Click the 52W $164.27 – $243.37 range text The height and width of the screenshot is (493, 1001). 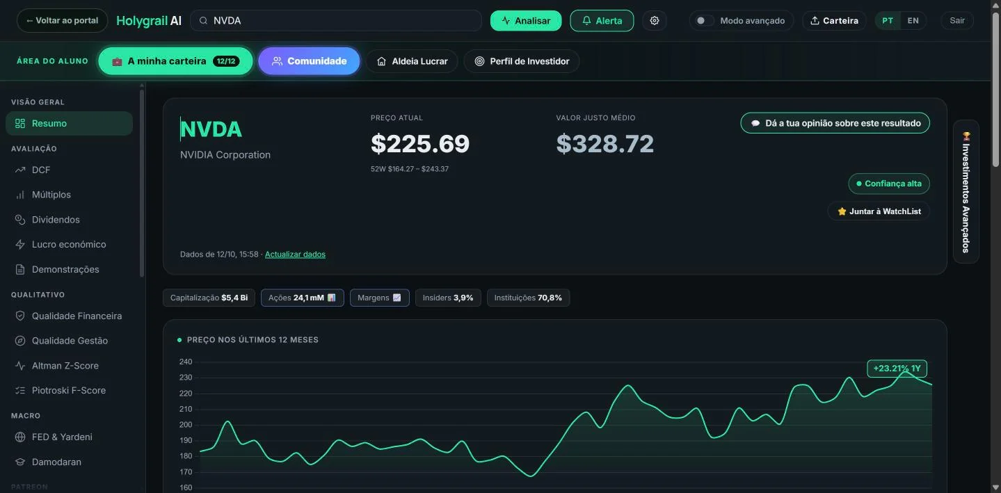click(x=410, y=169)
